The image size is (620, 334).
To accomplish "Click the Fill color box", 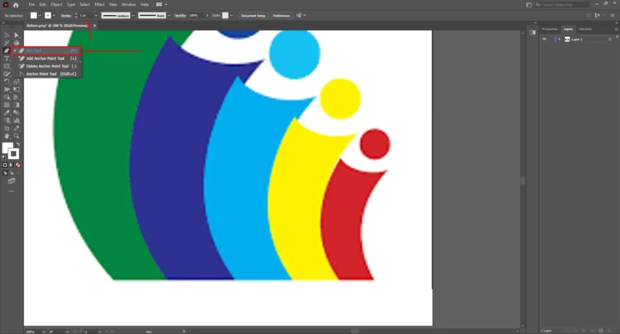I will [7, 148].
